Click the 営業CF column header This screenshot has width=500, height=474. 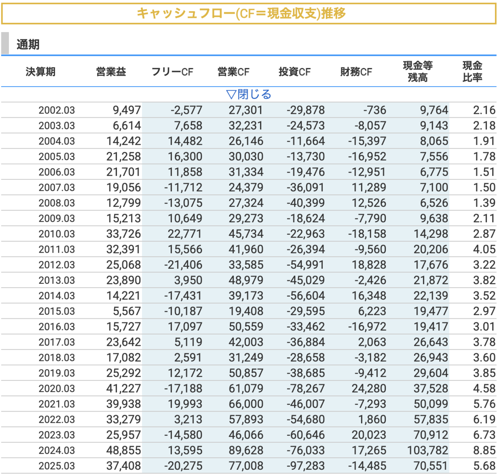click(233, 72)
